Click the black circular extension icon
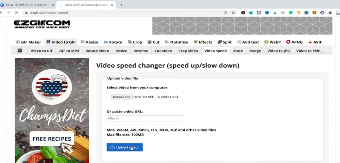The height and width of the screenshot is (163, 340). [243, 12]
